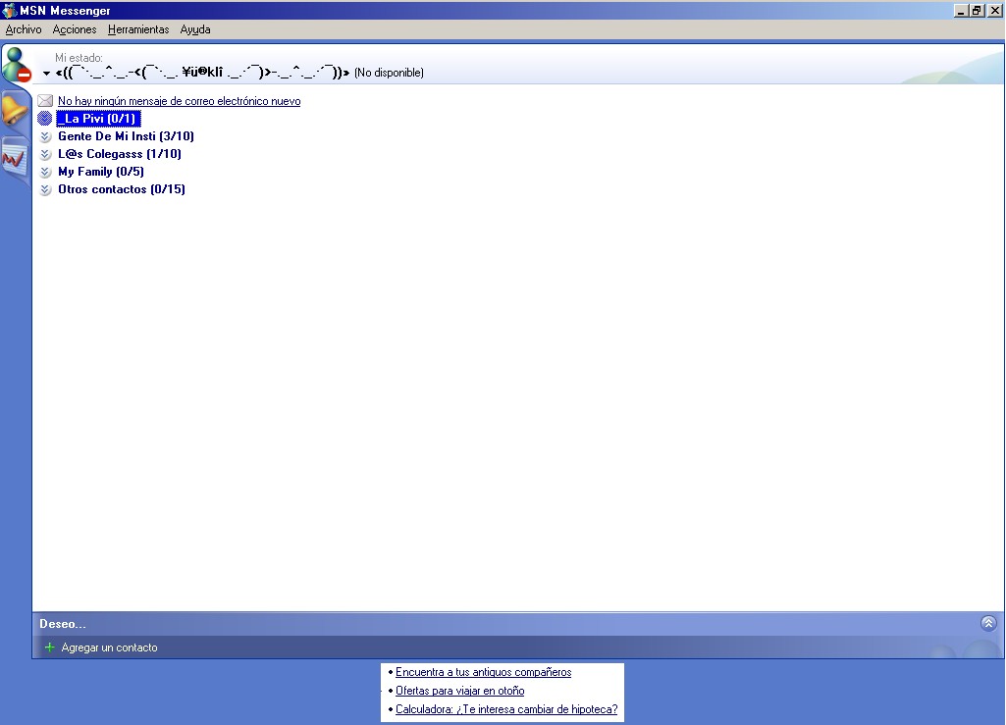Open Ofertas para viajar en otoño link
The height and width of the screenshot is (725, 1006).
[459, 691]
